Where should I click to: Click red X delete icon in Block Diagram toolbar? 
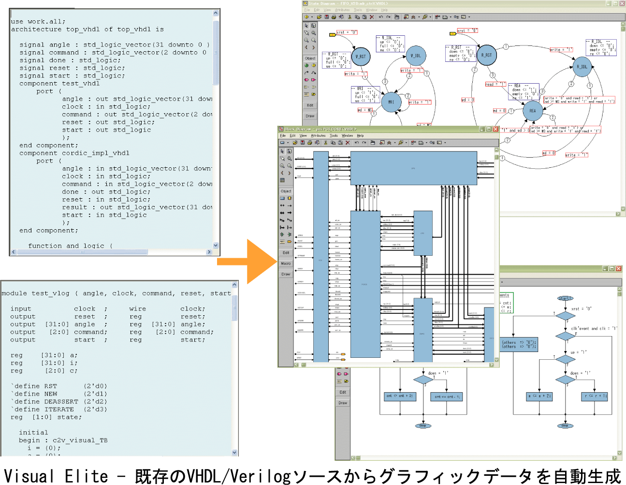click(x=348, y=143)
